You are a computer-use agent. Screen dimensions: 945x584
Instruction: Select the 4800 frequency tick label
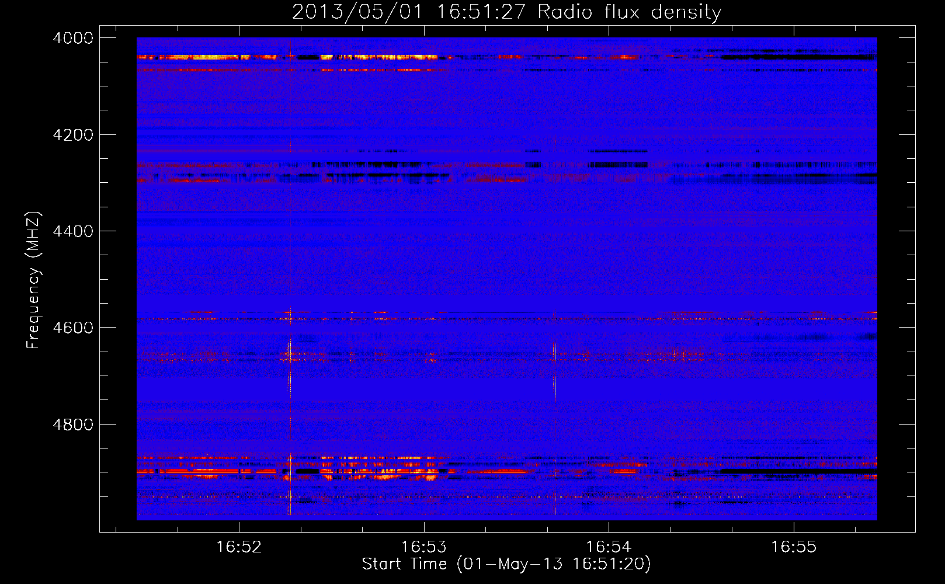point(73,425)
